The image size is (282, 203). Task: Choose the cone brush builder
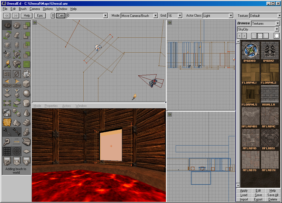pyautogui.click(x=26, y=113)
